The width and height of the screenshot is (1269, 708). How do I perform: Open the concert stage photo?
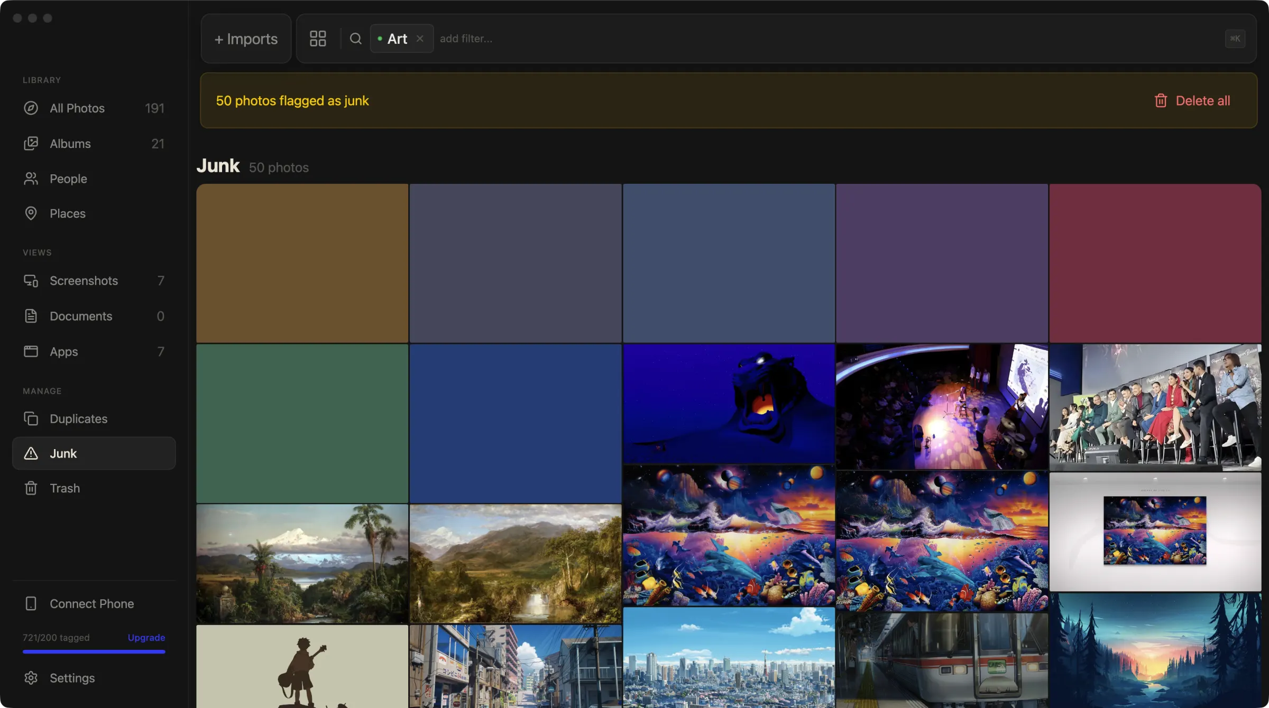point(942,407)
